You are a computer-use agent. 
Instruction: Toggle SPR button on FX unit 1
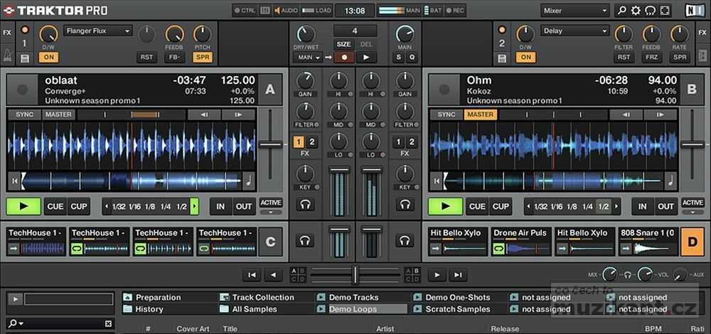202,58
